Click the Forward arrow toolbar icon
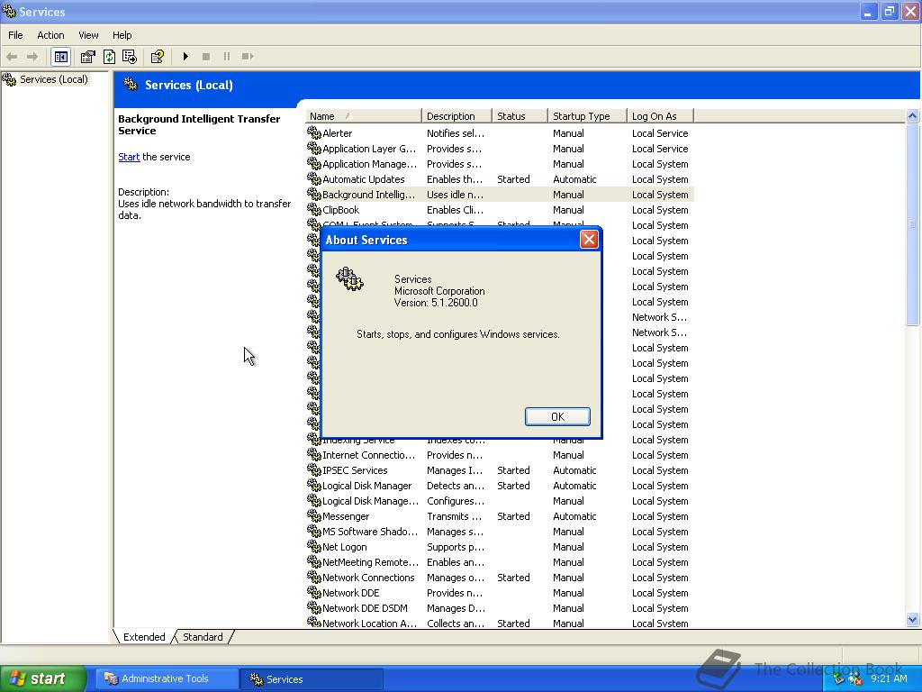Image resolution: width=922 pixels, height=692 pixels. (x=32, y=57)
